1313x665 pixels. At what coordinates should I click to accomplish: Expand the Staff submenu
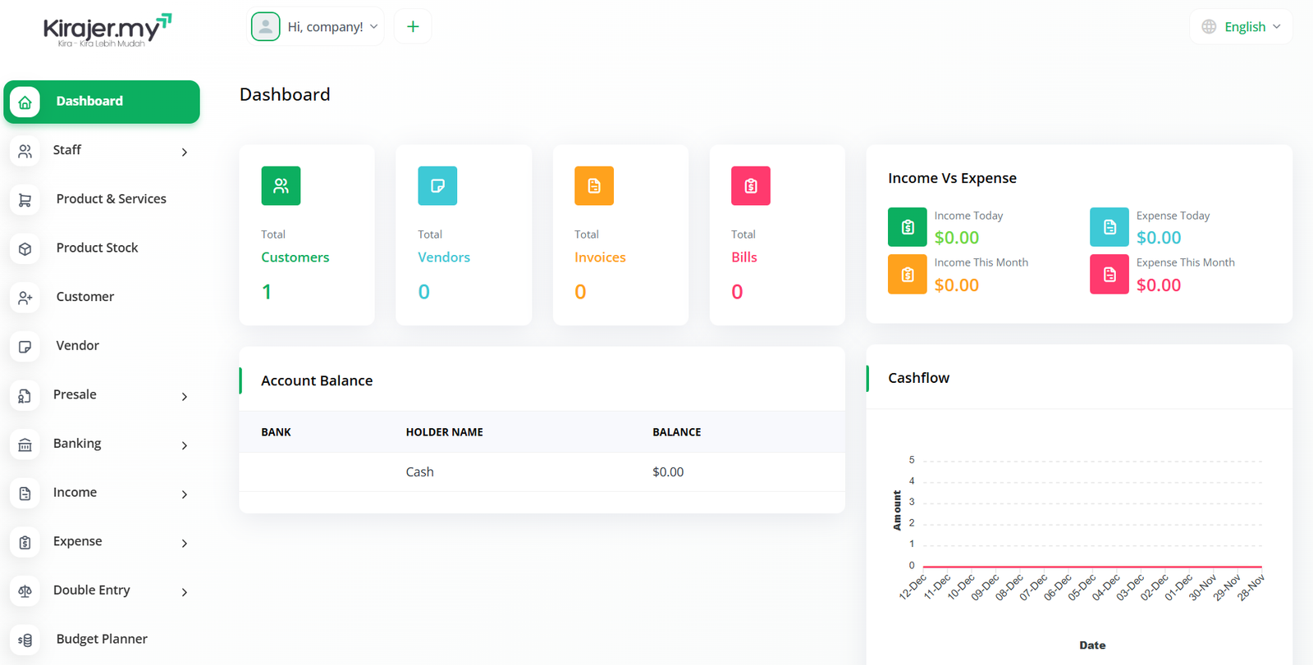(102, 151)
